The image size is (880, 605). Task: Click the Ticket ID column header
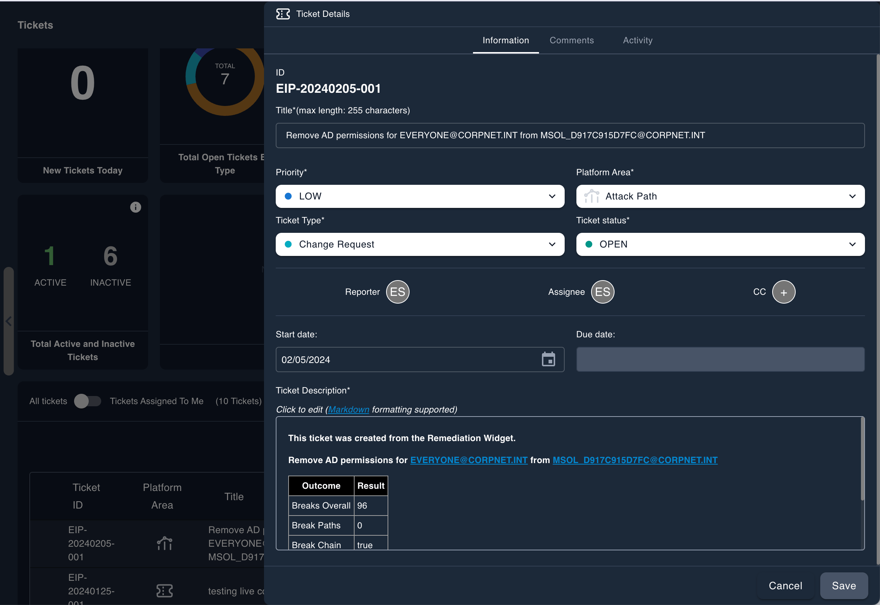coord(86,496)
